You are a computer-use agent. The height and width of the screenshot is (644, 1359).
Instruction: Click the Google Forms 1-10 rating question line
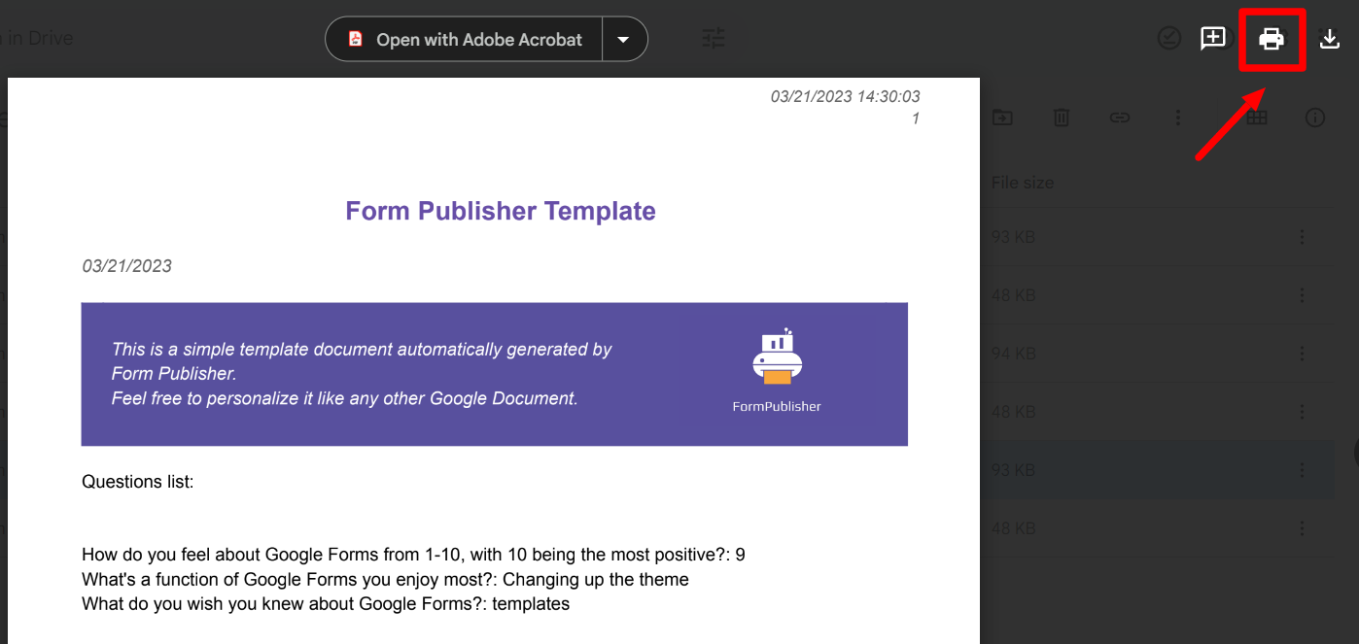point(413,556)
